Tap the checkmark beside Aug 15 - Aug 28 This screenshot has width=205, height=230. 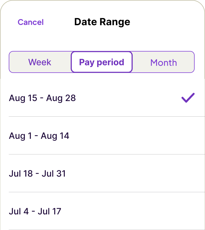[188, 98]
